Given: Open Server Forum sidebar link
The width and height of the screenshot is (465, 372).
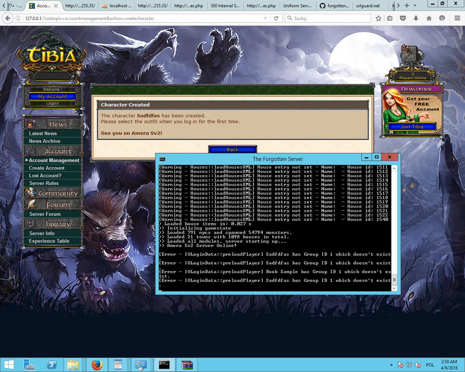Looking at the screenshot, I should [45, 214].
